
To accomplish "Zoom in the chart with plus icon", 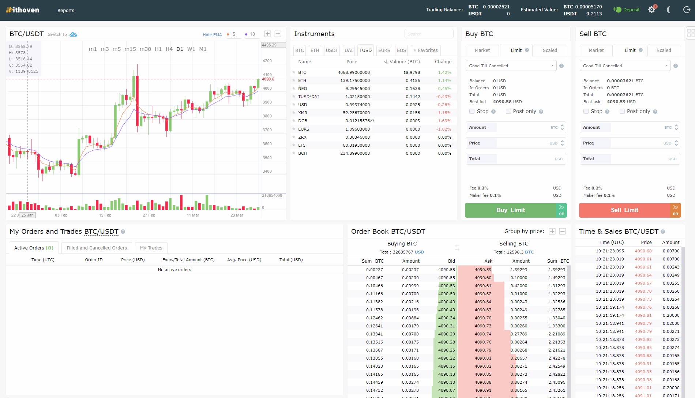I will coord(267,34).
